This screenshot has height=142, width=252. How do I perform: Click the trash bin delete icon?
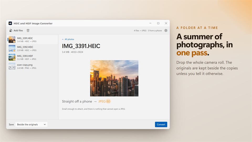pyautogui.click(x=28, y=31)
